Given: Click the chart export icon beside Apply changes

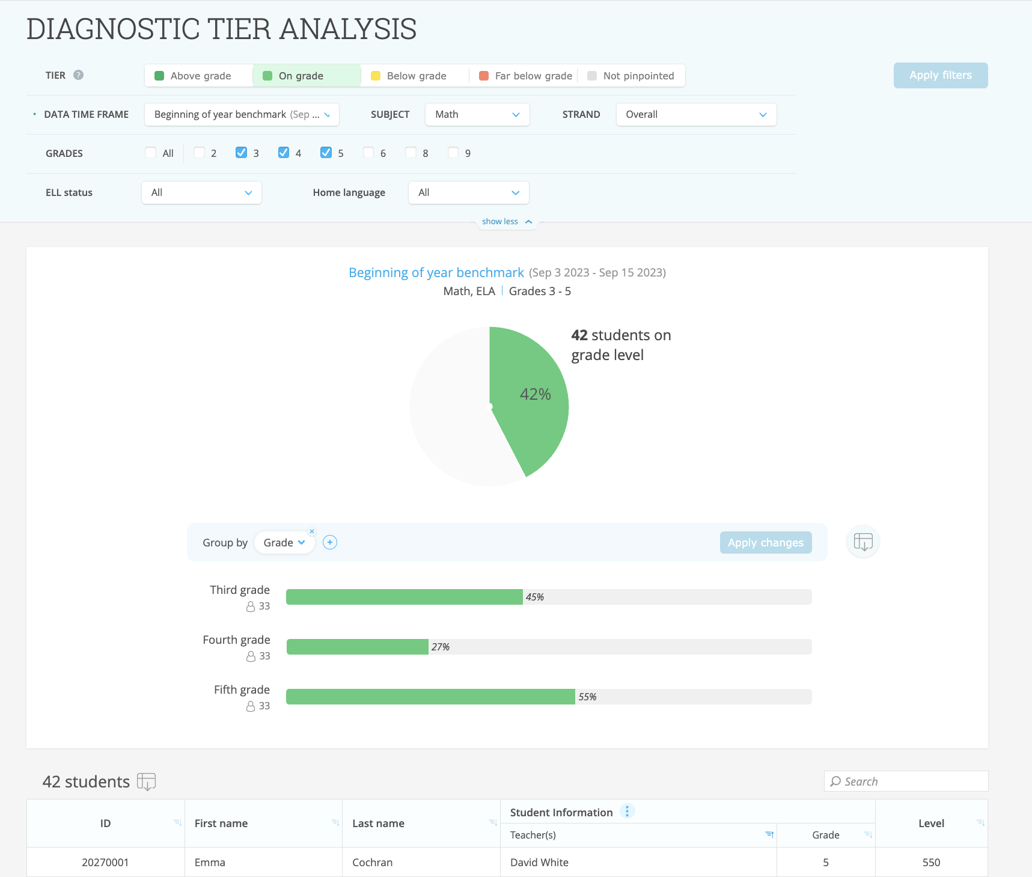Looking at the screenshot, I should pos(863,542).
